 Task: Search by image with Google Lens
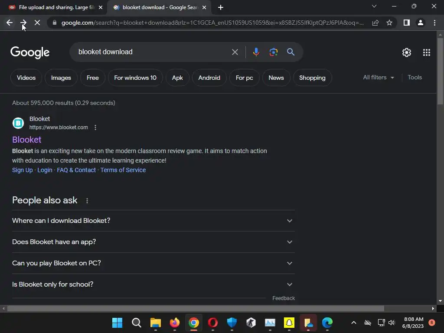tap(274, 52)
